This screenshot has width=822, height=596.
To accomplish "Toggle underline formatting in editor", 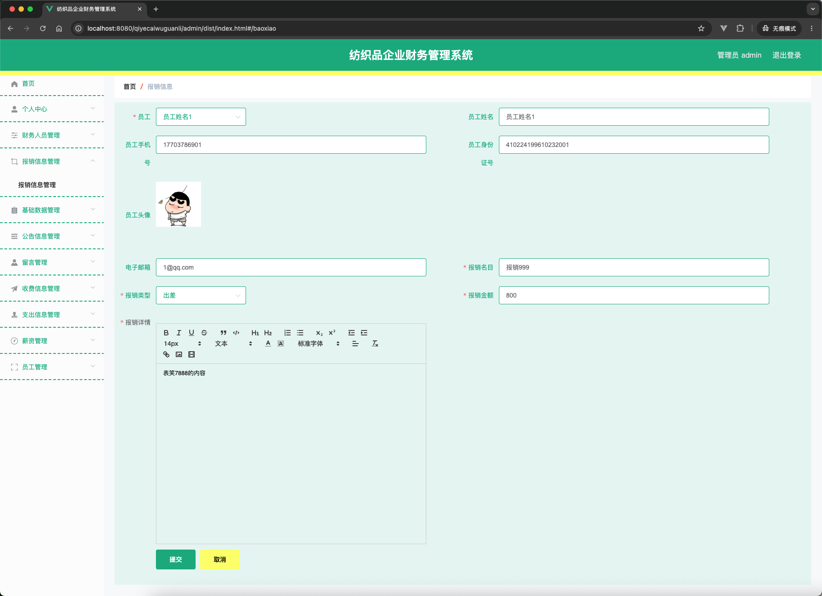I will 191,333.
